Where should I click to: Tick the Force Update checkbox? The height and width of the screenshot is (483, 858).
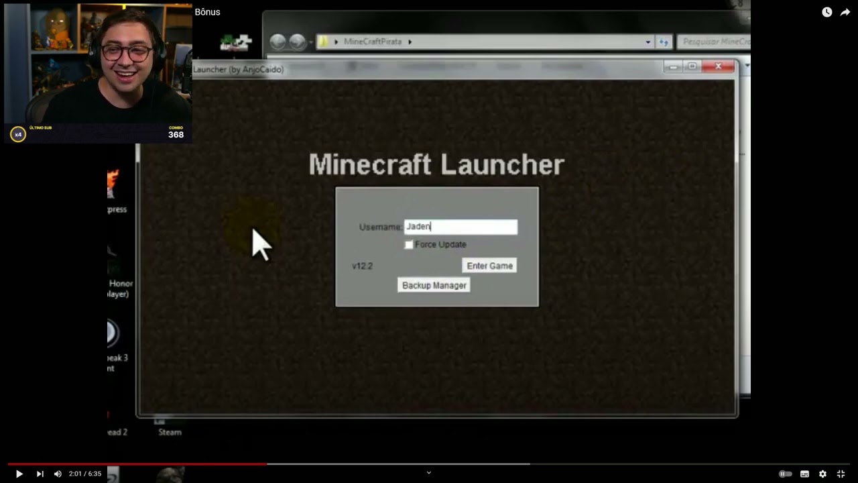tap(409, 245)
